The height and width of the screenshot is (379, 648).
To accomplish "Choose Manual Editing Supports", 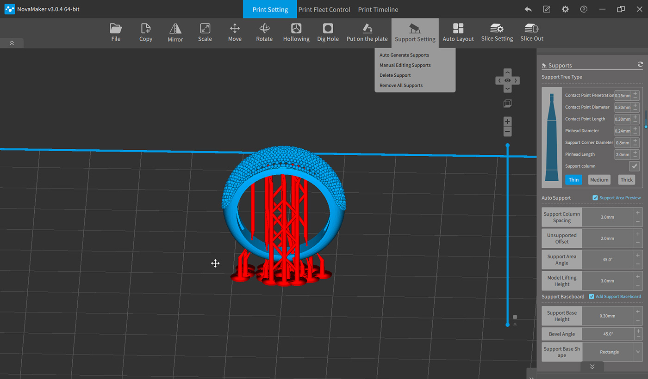I will (405, 65).
